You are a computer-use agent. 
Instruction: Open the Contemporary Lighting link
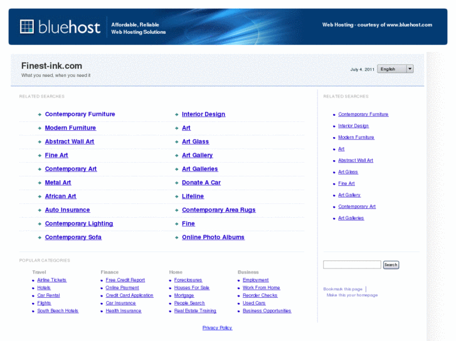click(79, 223)
